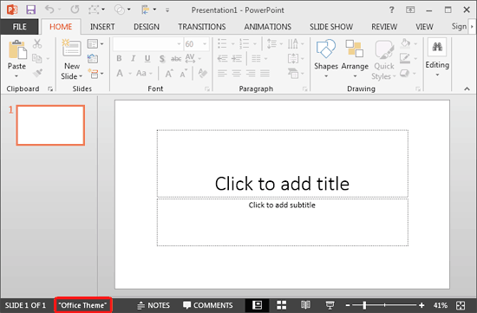The height and width of the screenshot is (313, 477).
Task: Switch to Slide Sorter view icon
Action: pyautogui.click(x=281, y=305)
